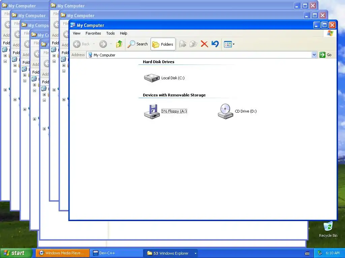Click the Devices with Removable Storage header

174,95
